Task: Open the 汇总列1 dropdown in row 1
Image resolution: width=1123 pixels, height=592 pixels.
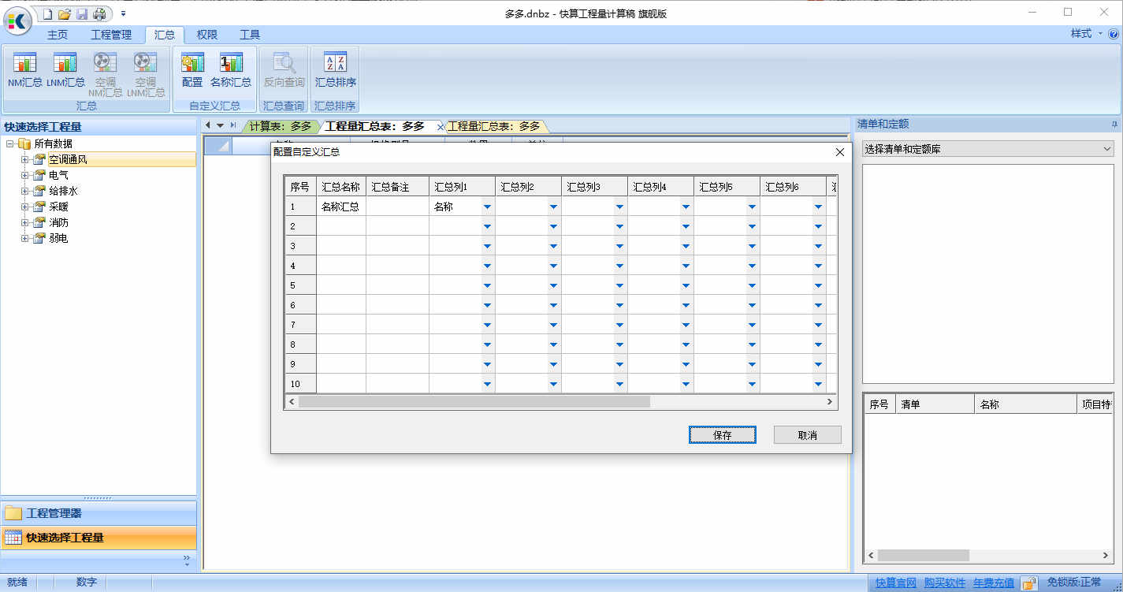Action: (x=487, y=207)
